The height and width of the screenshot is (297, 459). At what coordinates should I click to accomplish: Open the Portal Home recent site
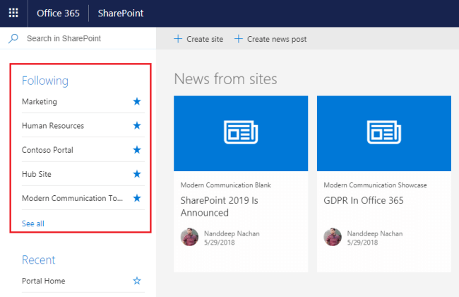44,281
